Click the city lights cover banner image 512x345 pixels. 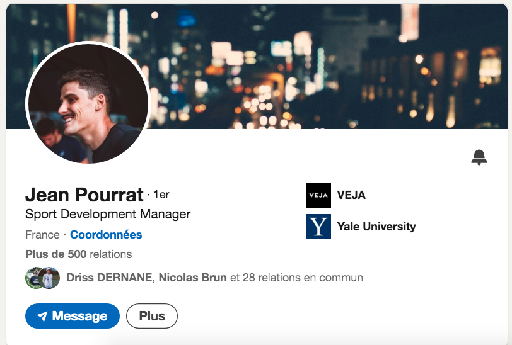[x=328, y=63]
